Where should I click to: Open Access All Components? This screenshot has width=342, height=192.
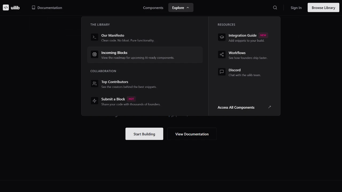pos(236,107)
